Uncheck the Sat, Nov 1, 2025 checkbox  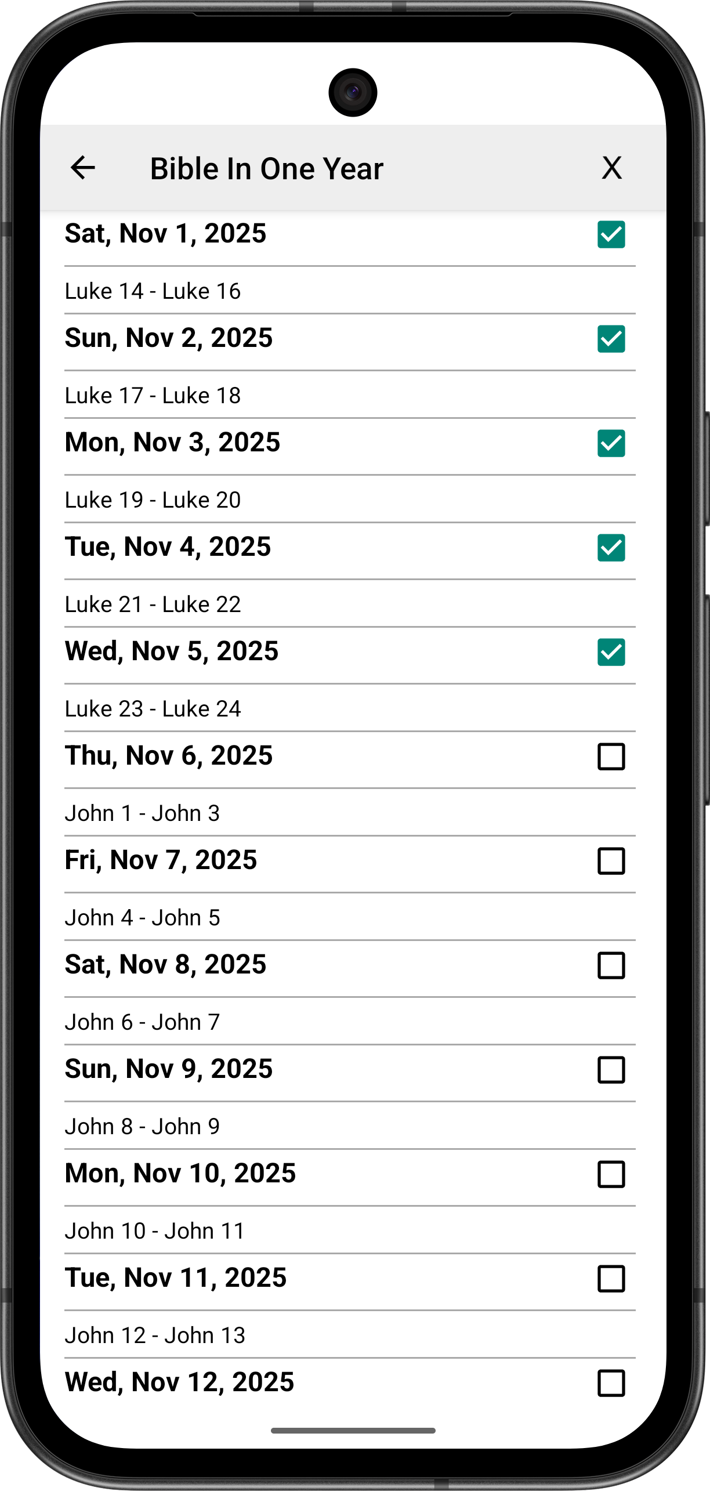click(611, 234)
